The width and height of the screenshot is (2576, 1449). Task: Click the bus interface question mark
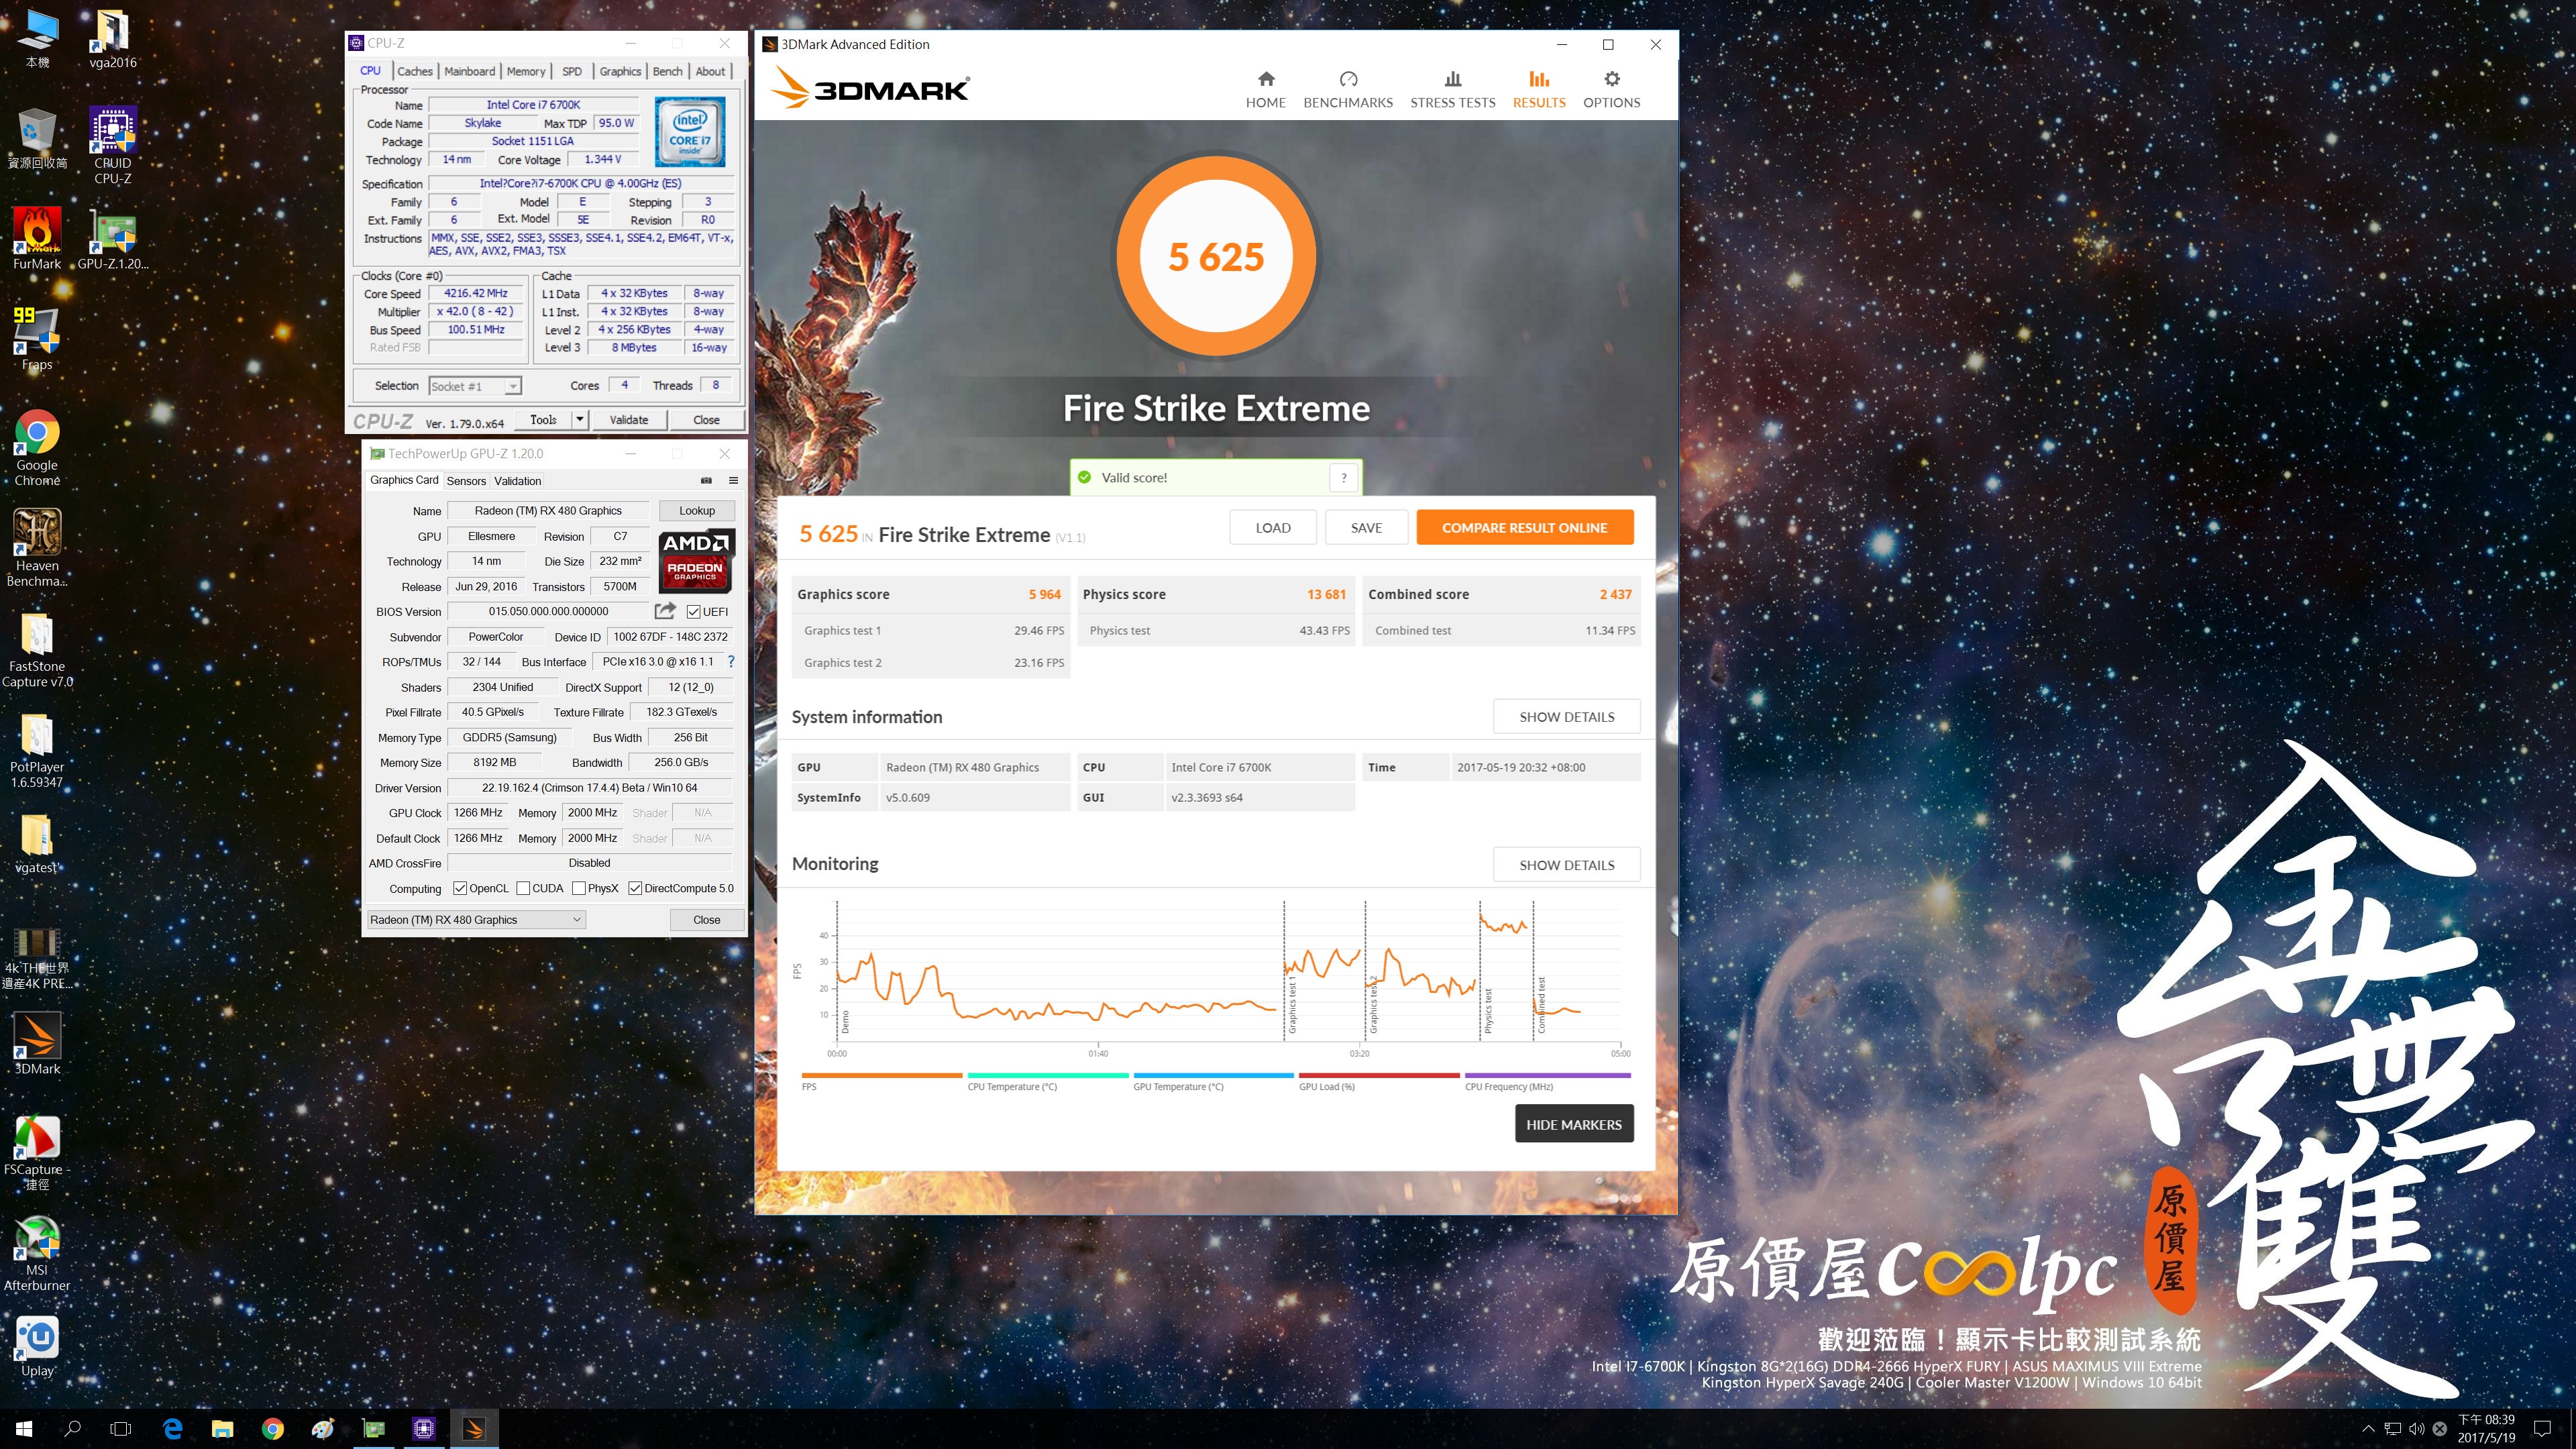(x=731, y=661)
